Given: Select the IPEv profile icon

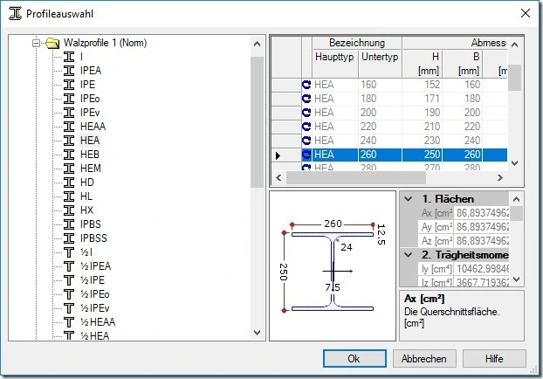Looking at the screenshot, I should tap(69, 113).
